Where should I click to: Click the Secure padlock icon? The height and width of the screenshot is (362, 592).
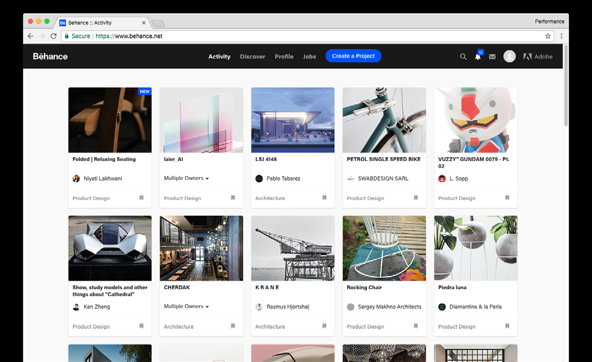tap(67, 36)
